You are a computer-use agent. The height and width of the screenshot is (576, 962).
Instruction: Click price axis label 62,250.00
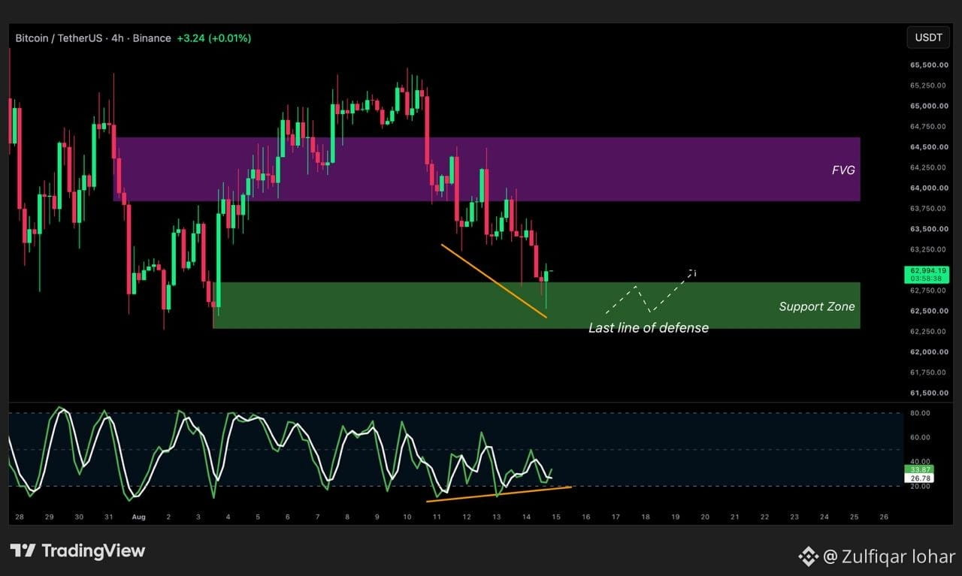928,331
